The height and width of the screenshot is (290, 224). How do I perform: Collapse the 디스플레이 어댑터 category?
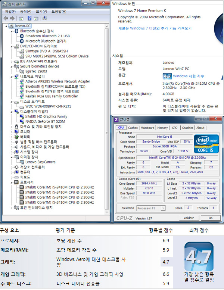(x=12, y=112)
